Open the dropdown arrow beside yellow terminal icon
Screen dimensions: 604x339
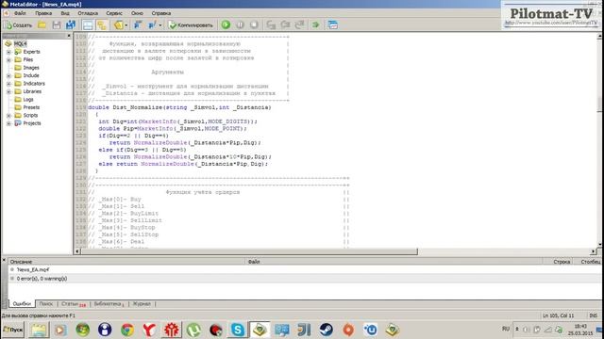pyautogui.click(x=126, y=25)
